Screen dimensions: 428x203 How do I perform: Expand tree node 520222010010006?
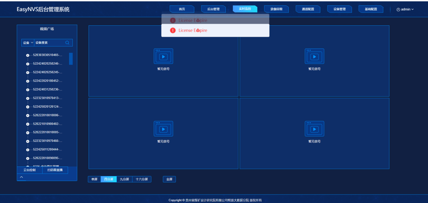28,115
